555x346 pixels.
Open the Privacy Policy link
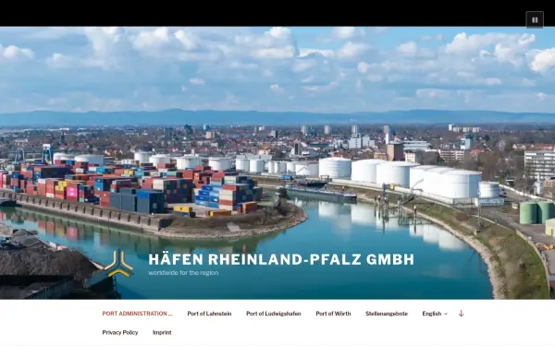tap(120, 332)
